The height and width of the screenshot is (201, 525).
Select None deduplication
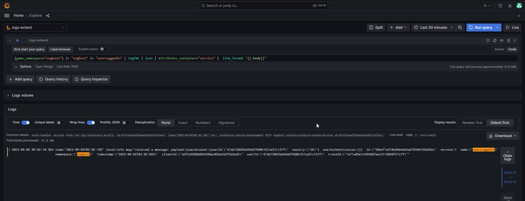pyautogui.click(x=166, y=123)
